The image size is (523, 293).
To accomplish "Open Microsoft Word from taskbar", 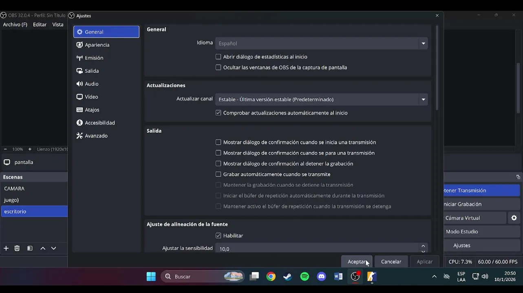I will point(338,277).
